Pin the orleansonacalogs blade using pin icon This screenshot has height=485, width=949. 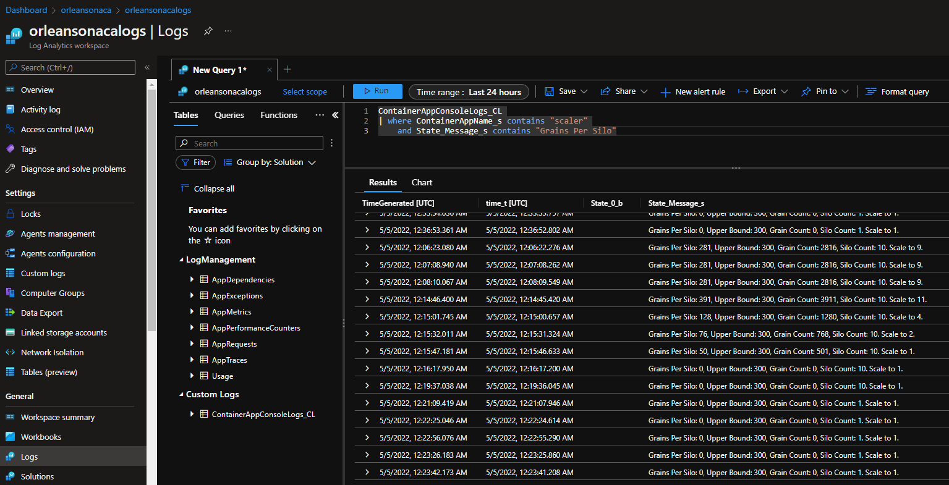208,31
